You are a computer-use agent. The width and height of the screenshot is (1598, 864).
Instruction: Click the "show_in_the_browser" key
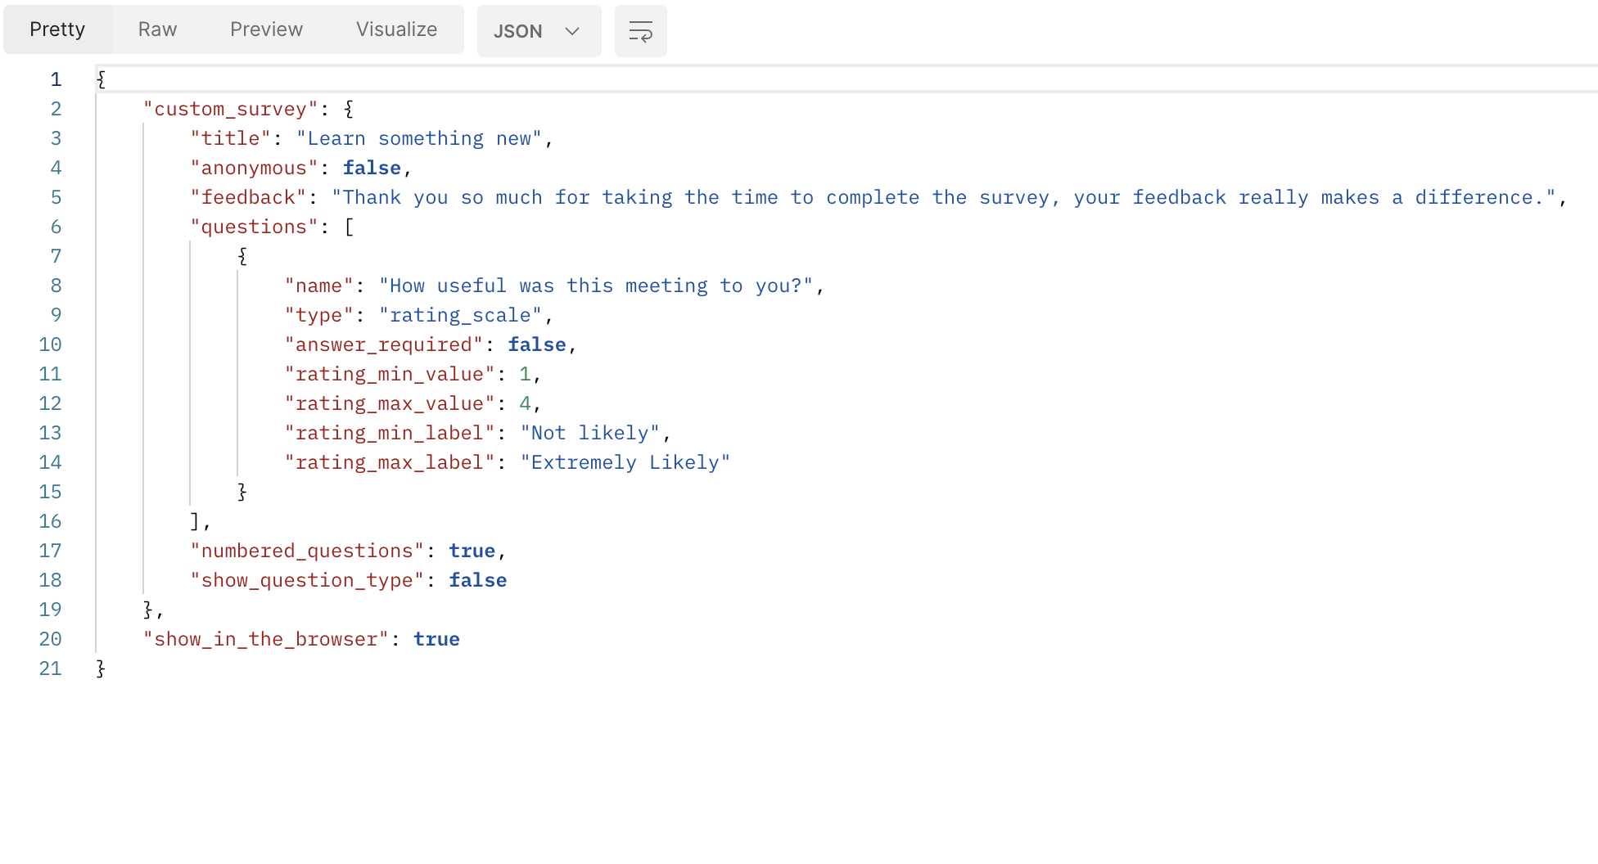265,639
